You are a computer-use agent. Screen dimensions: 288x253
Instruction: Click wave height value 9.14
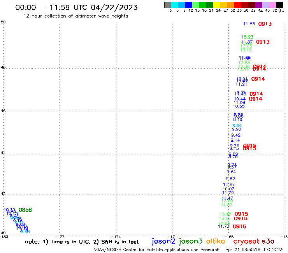[x=235, y=141]
